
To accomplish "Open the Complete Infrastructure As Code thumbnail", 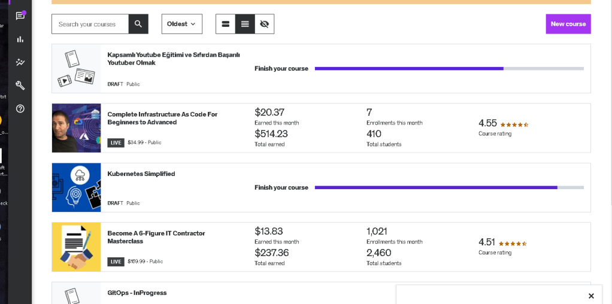I will (77, 128).
